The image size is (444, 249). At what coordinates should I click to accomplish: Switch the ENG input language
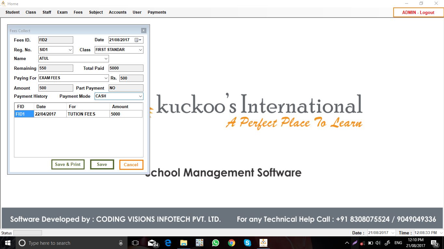click(398, 243)
